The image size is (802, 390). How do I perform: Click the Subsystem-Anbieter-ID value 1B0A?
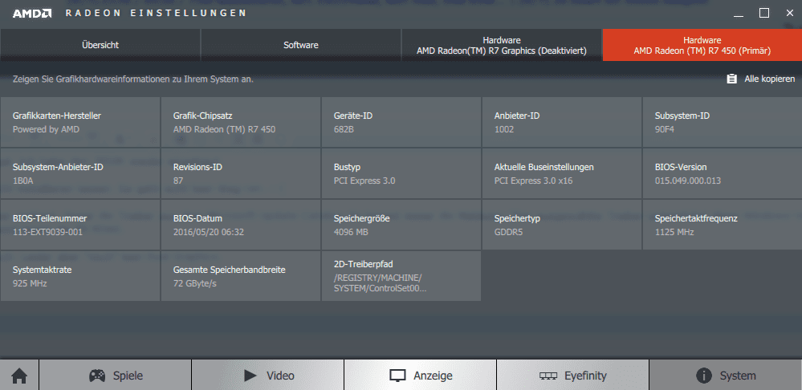(x=23, y=181)
